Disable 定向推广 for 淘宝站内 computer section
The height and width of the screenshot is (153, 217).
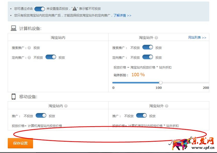[x=51, y=57]
